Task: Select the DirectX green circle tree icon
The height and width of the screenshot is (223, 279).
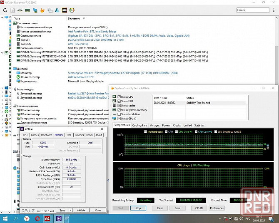Action: (x=6, y=111)
